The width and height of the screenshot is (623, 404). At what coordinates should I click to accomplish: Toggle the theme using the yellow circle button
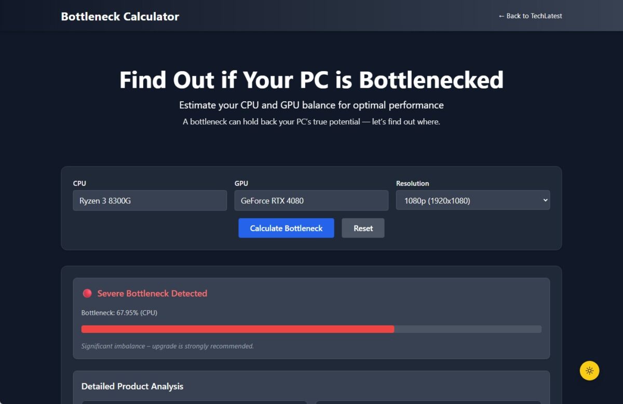pos(589,370)
